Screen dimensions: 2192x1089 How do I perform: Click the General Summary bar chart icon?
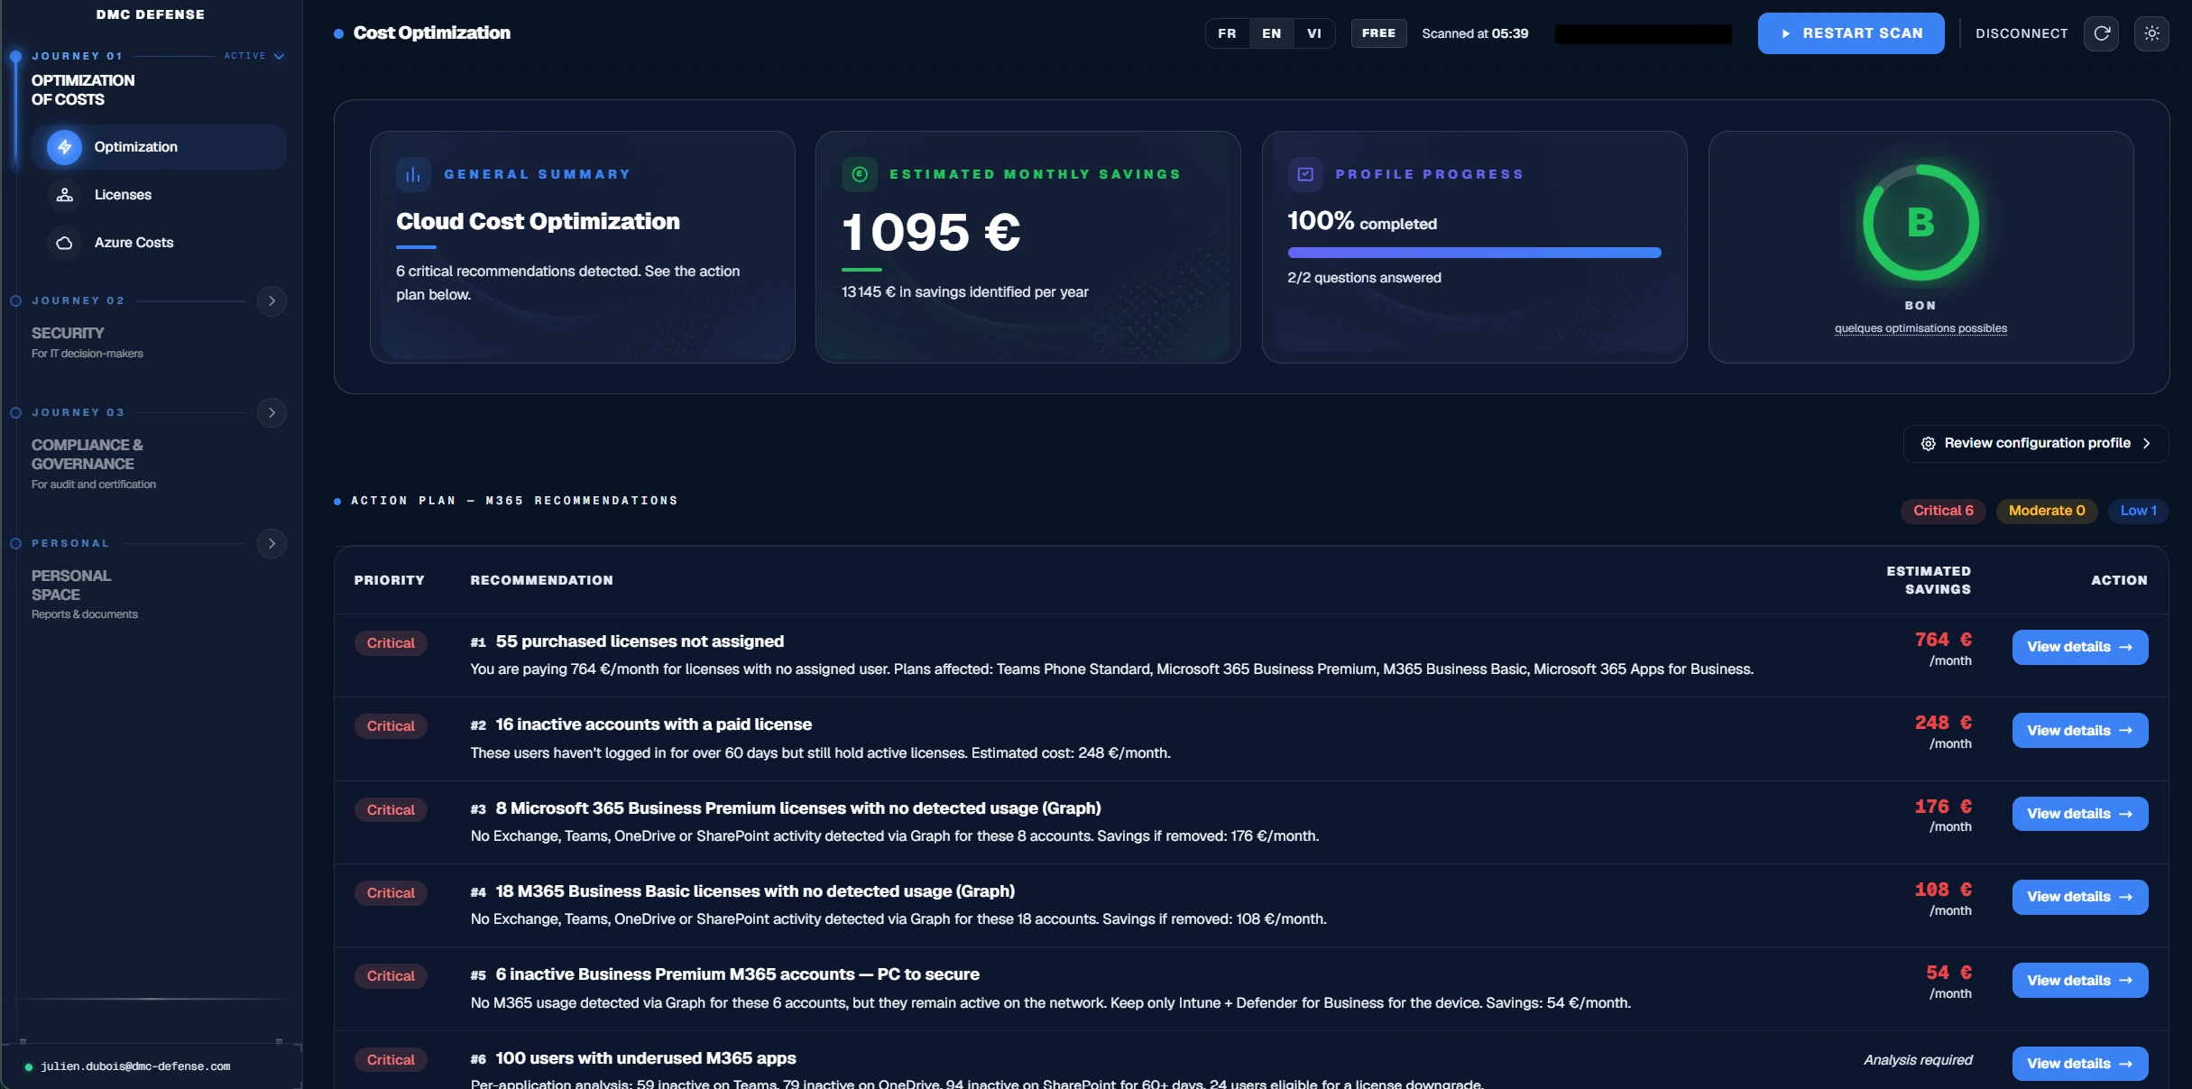coord(413,174)
